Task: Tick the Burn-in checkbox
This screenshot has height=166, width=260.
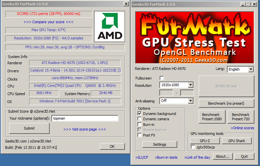Action: (140, 124)
